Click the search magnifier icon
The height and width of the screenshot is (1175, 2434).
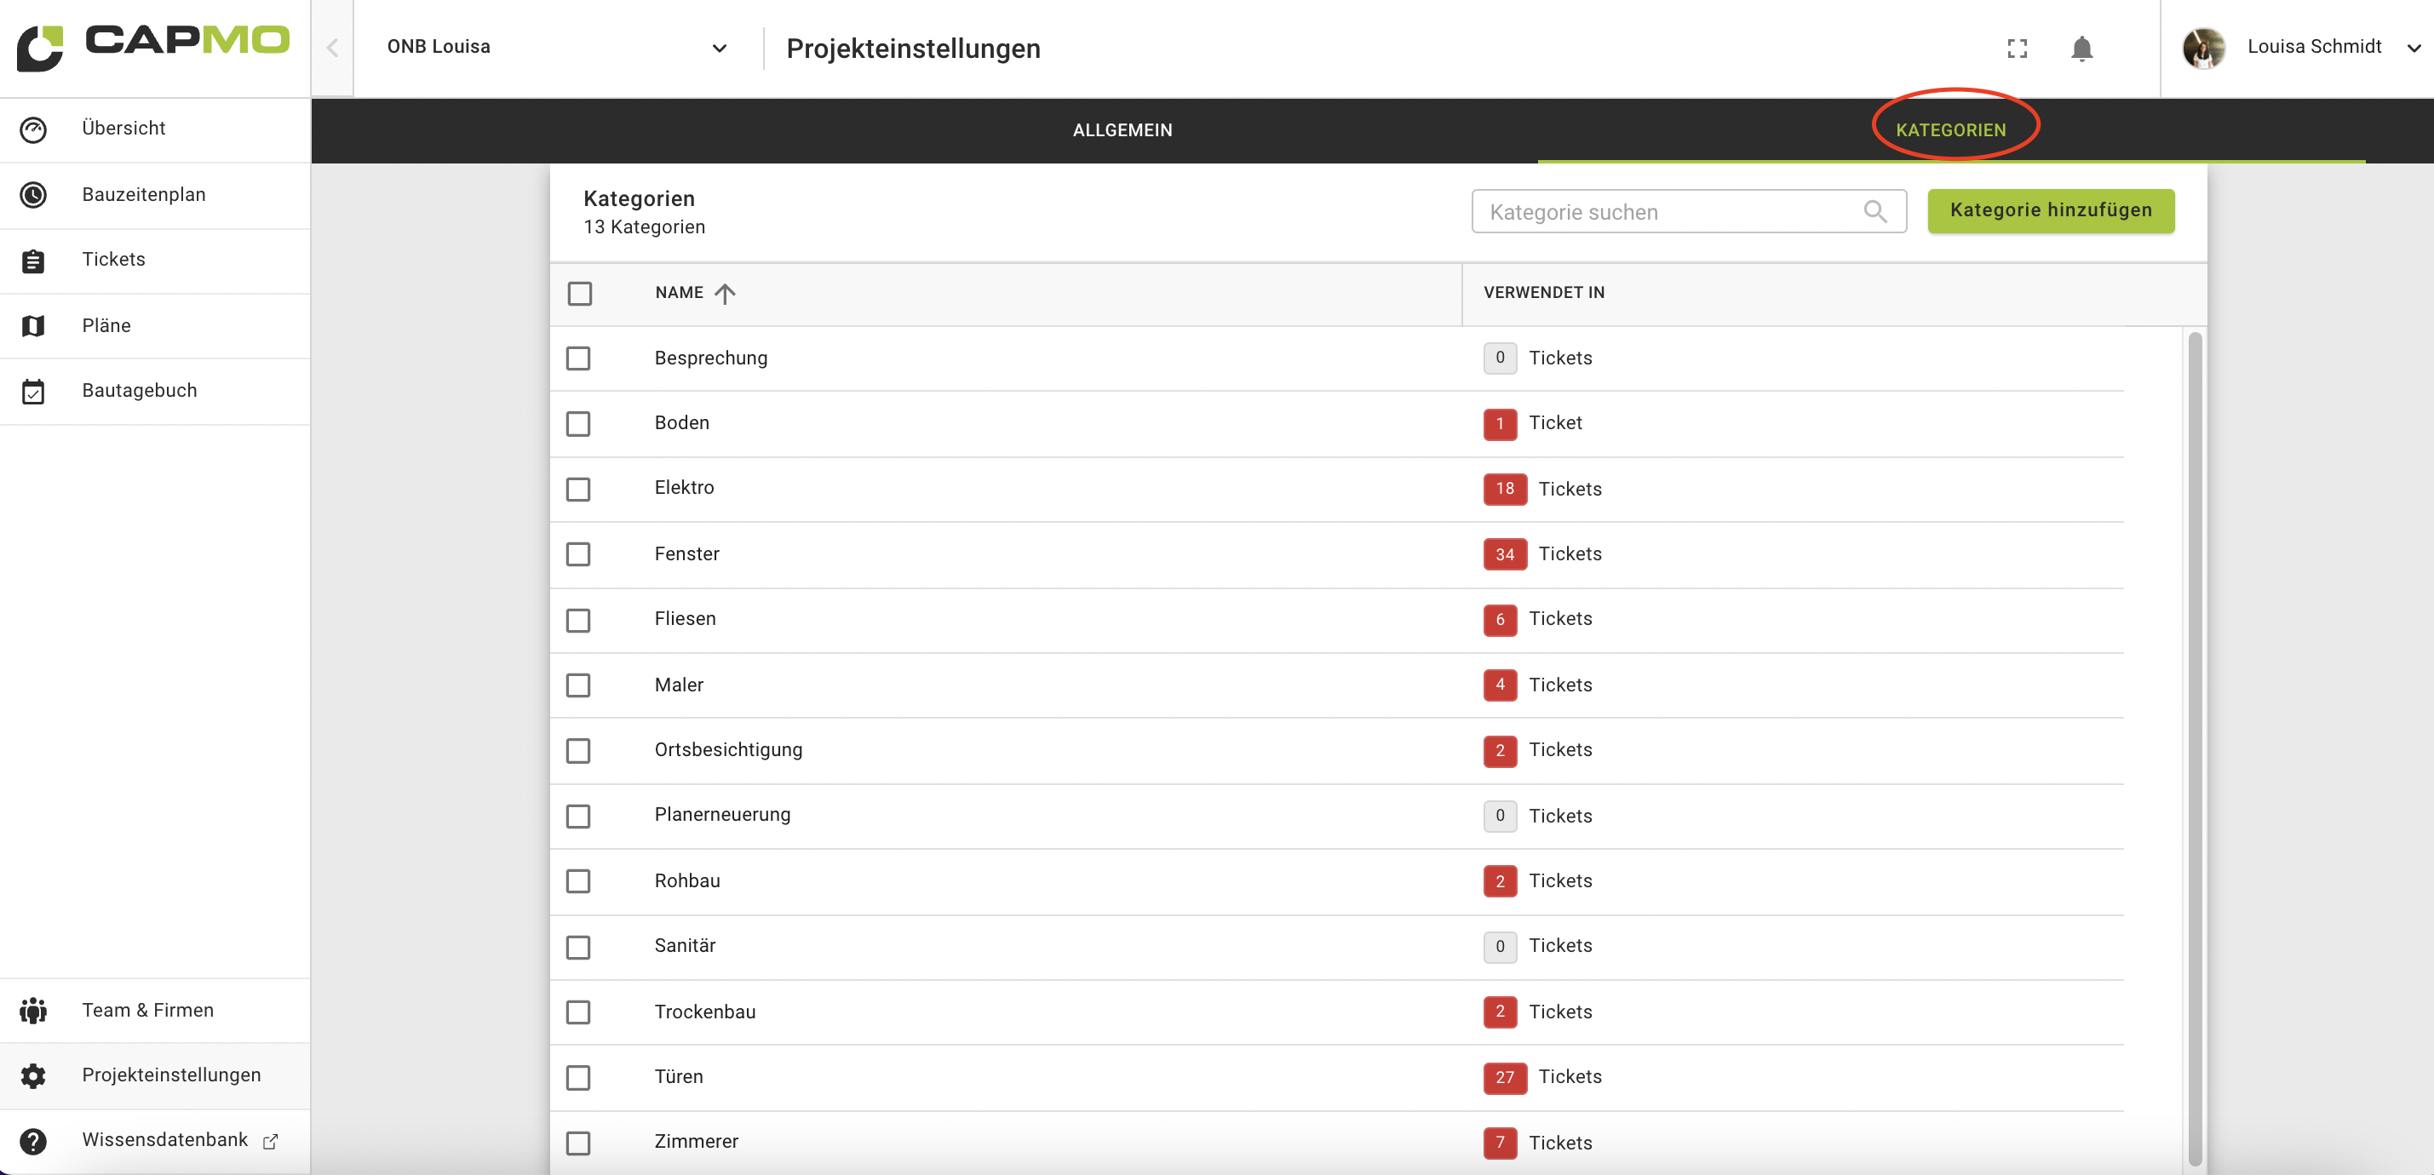point(1874,211)
